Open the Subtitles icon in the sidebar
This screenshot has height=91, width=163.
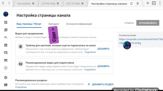tap(6, 60)
